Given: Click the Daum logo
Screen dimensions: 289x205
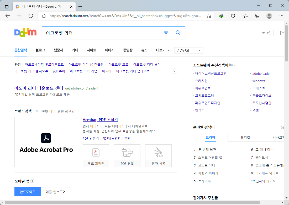Looking at the screenshot, I should (25, 33).
